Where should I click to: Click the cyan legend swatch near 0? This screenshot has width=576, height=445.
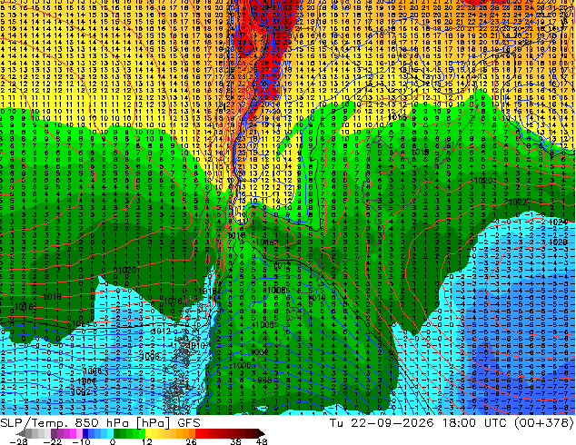click(x=110, y=433)
